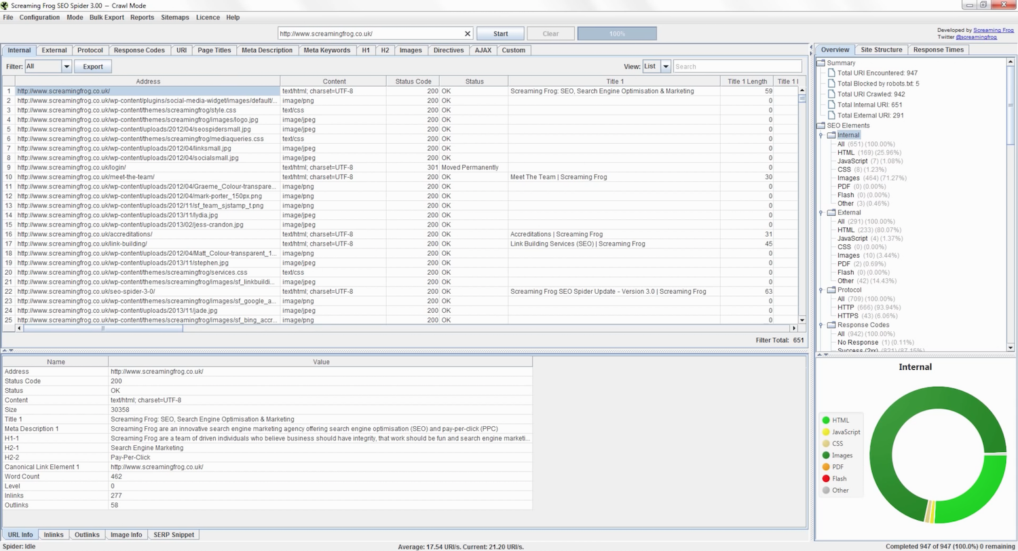Click document icon beside Total URI Encountered
The height and width of the screenshot is (551, 1018).
tap(831, 73)
